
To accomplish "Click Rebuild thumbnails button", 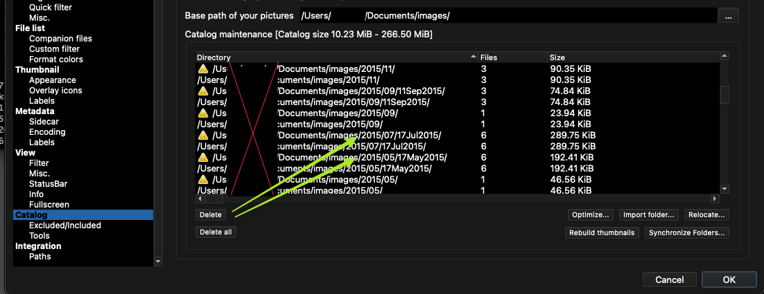I will (602, 232).
